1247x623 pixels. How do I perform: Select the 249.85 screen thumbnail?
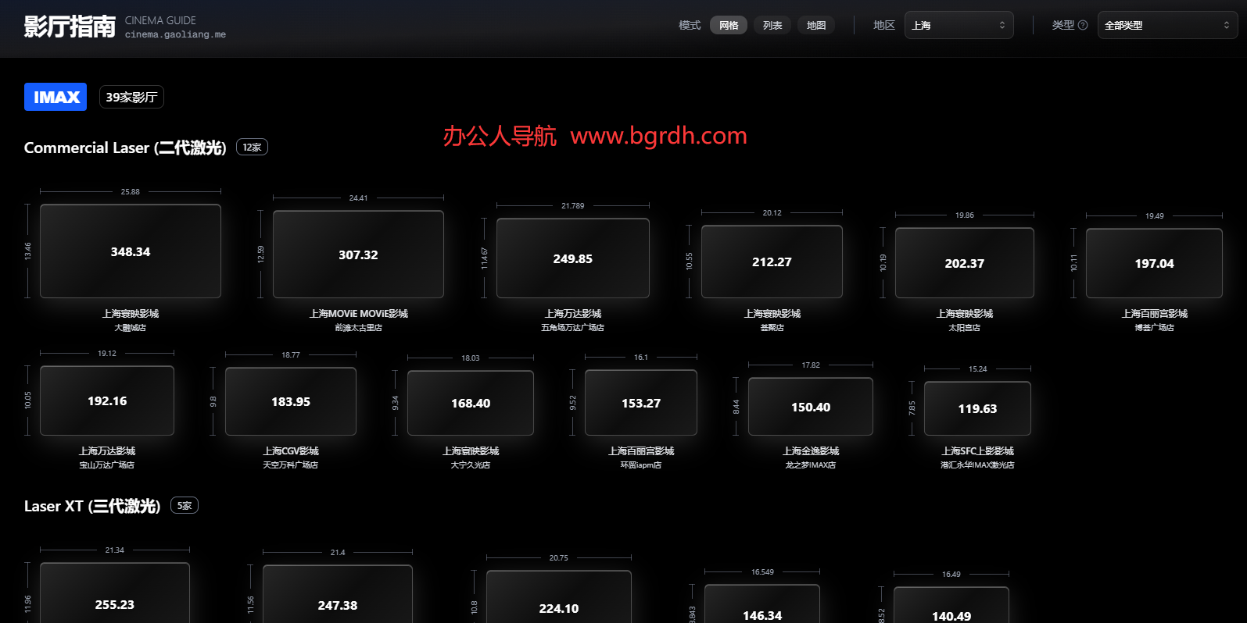coord(573,258)
